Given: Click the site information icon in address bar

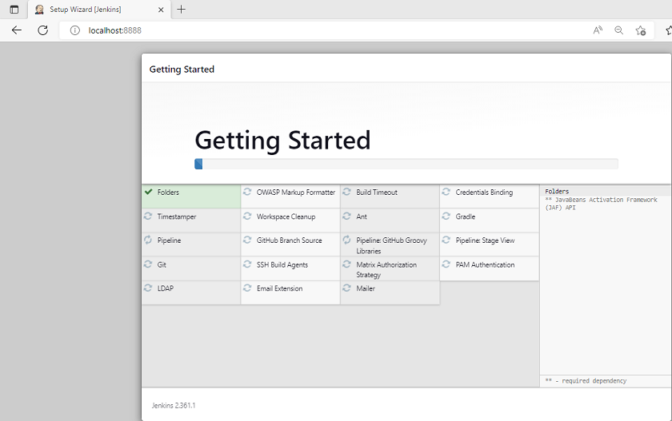Looking at the screenshot, I should coord(75,30).
